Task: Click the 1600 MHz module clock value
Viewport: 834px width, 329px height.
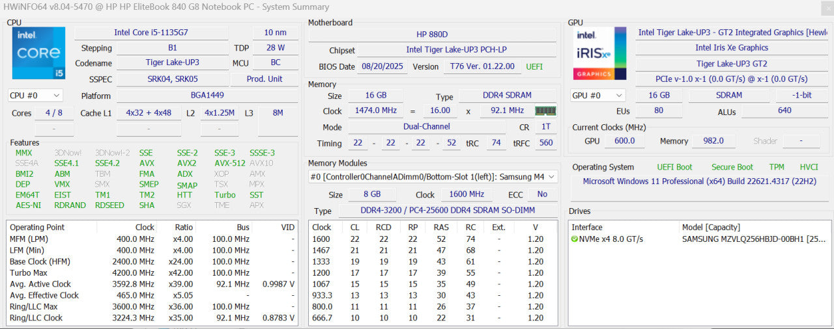Action: point(467,194)
